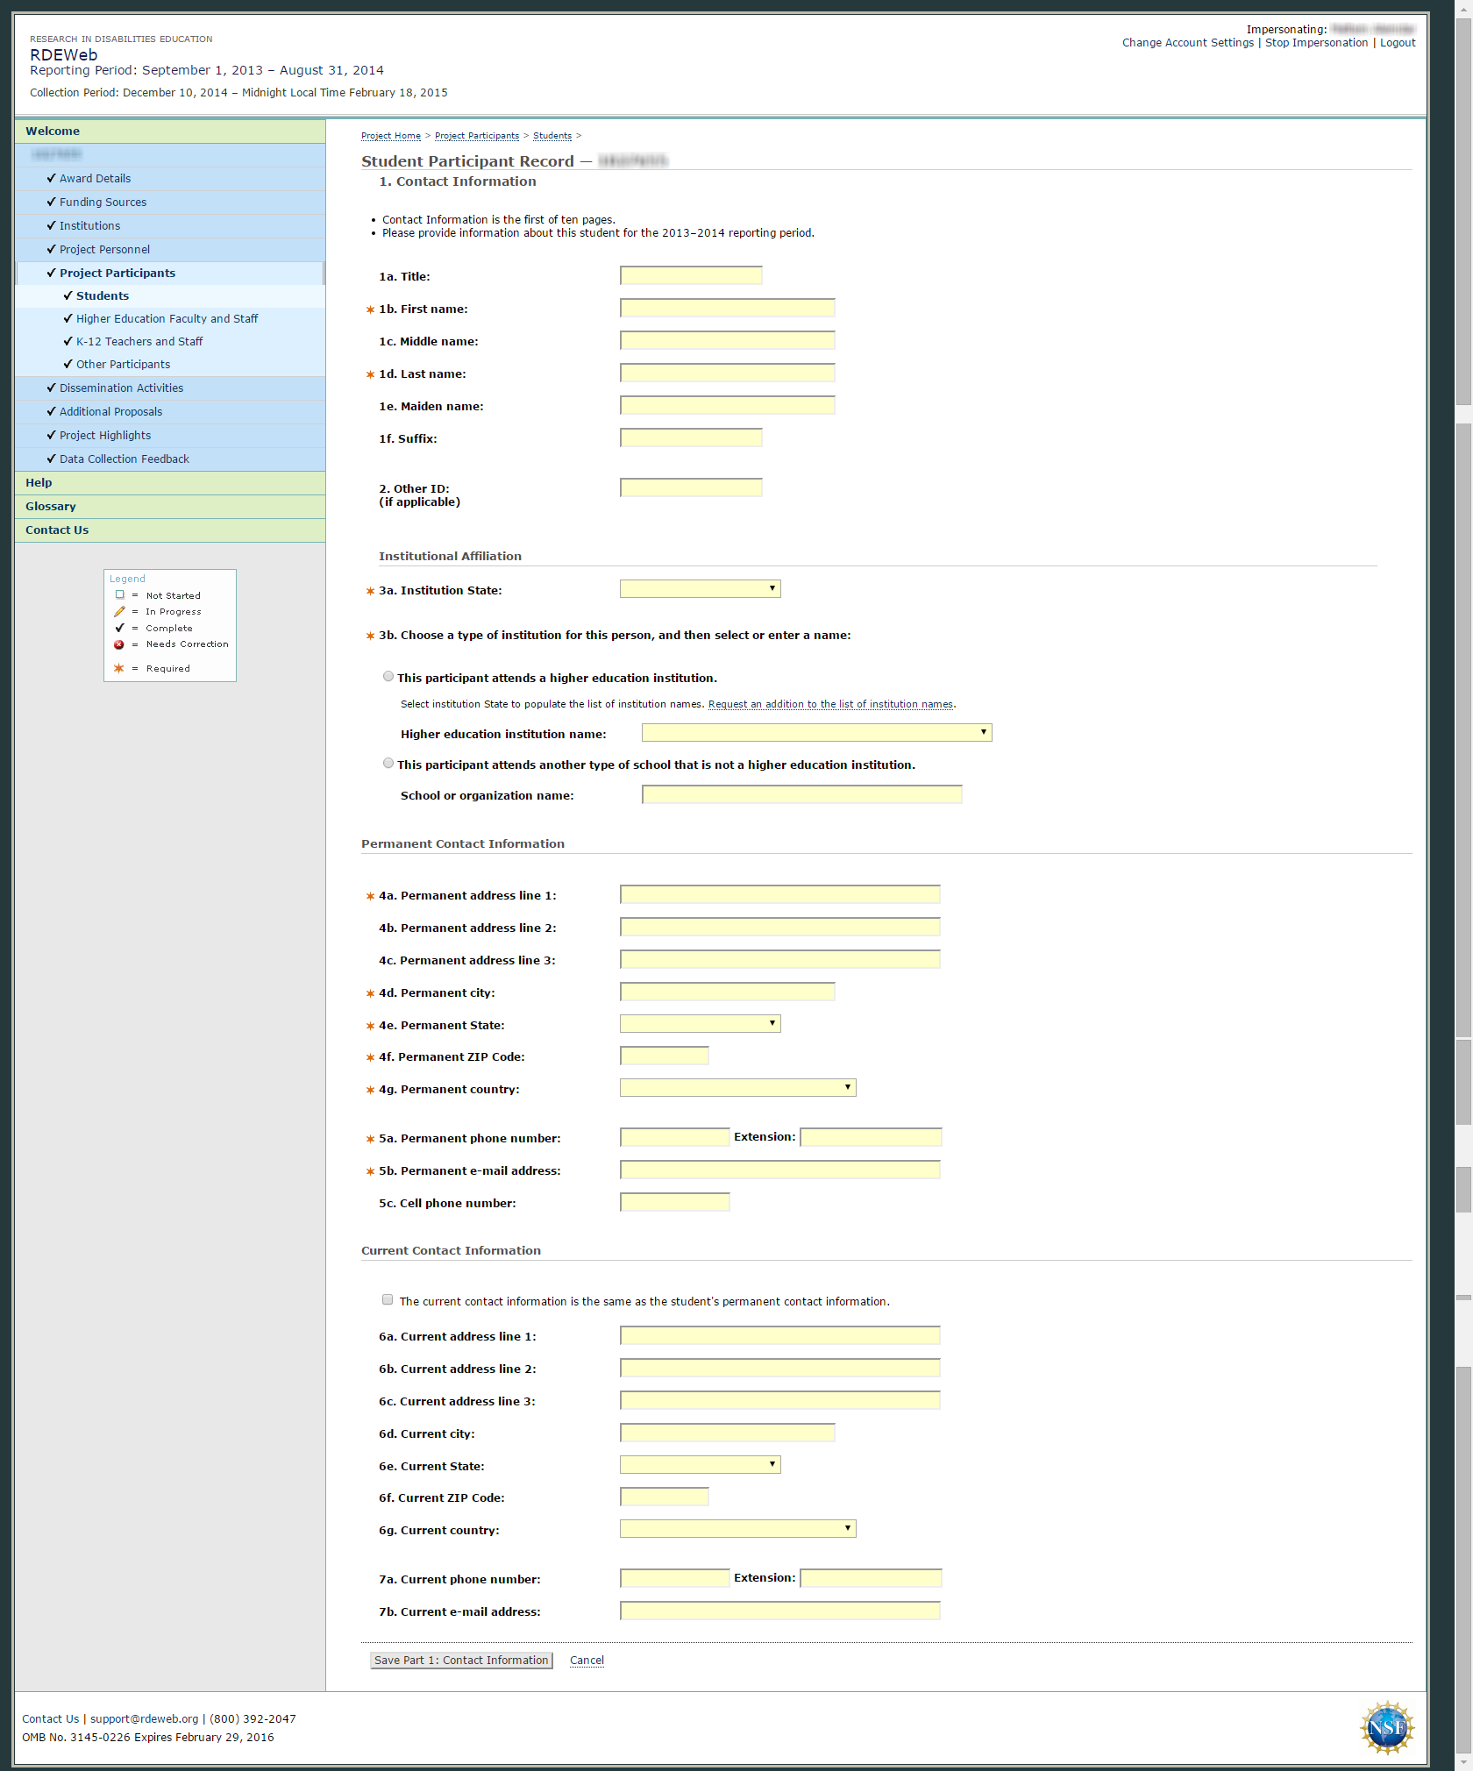The width and height of the screenshot is (1473, 1771).
Task: Click the Title input field
Action: [x=691, y=275]
